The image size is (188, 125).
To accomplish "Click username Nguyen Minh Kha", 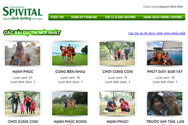I will click(x=171, y=7).
